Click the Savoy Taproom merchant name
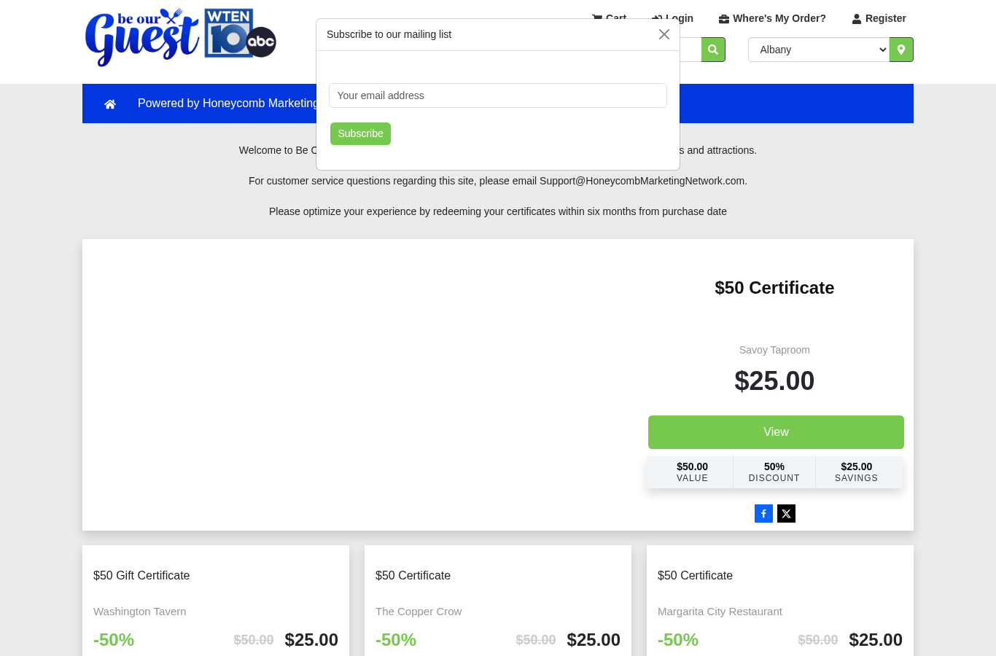The height and width of the screenshot is (656, 996). coord(774,350)
